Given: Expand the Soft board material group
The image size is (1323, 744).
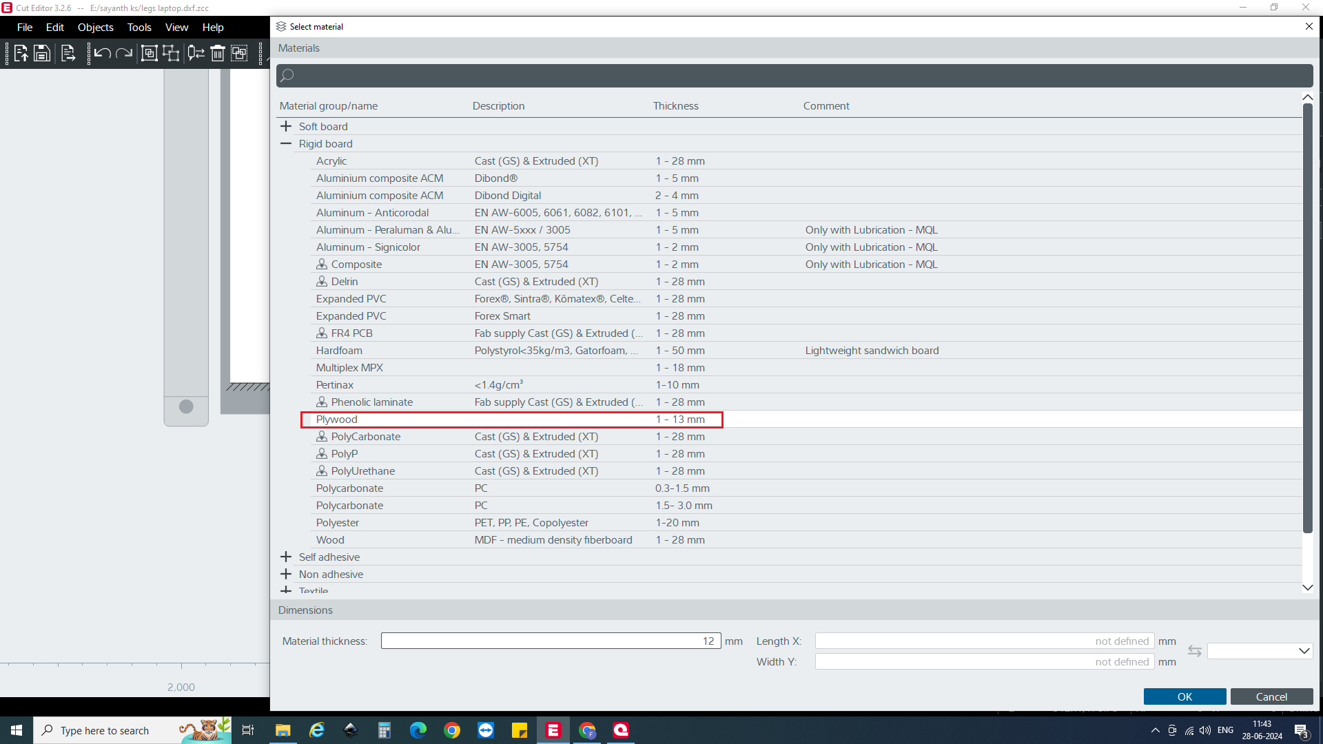Looking at the screenshot, I should (286, 126).
